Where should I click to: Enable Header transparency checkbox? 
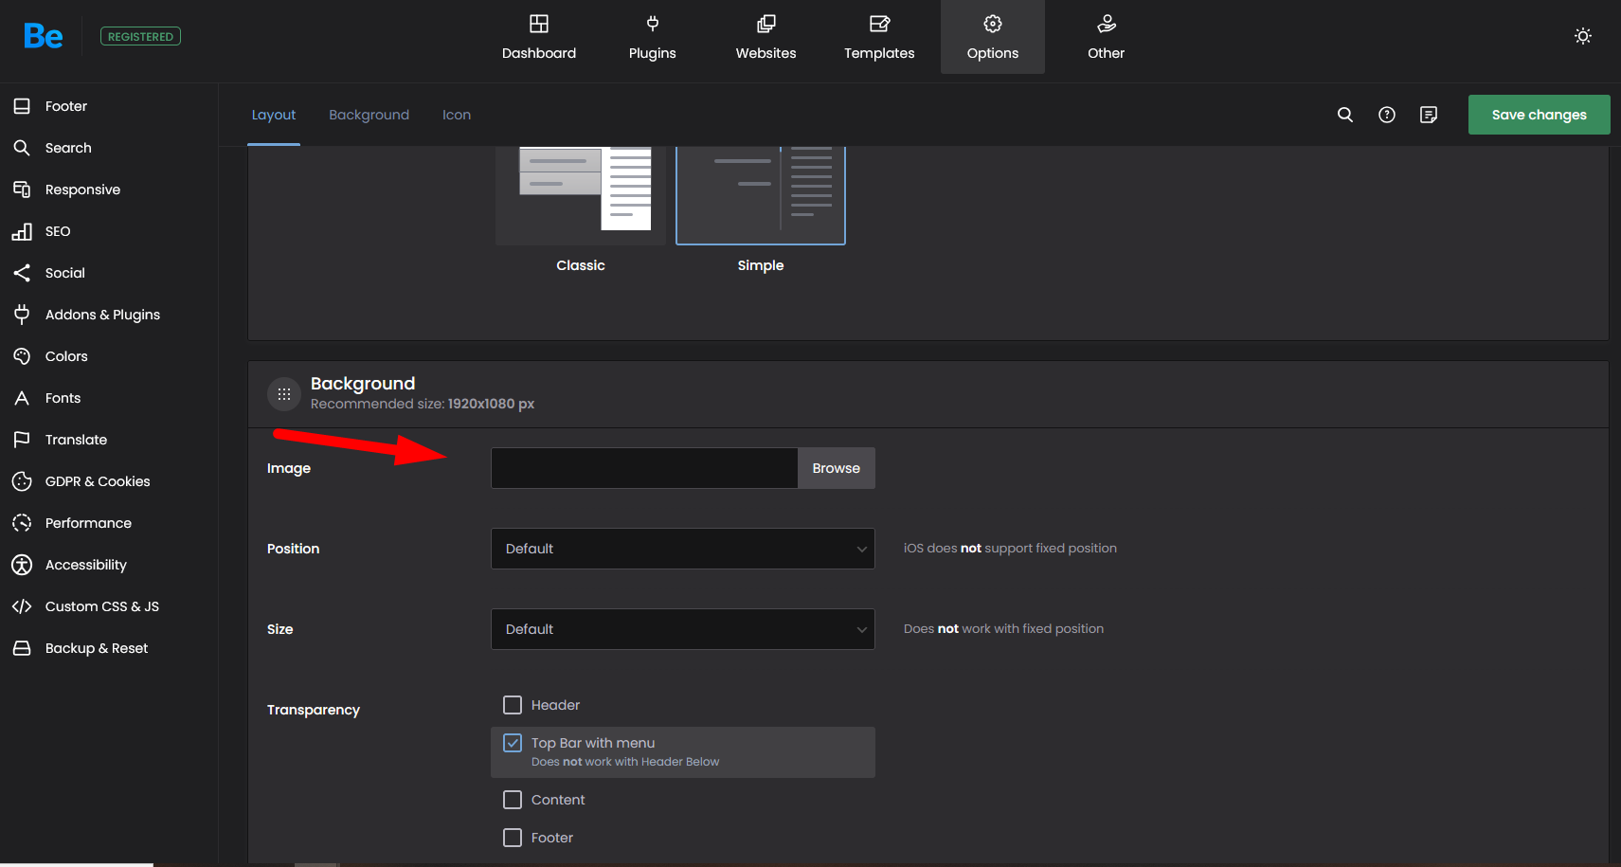[x=513, y=705]
